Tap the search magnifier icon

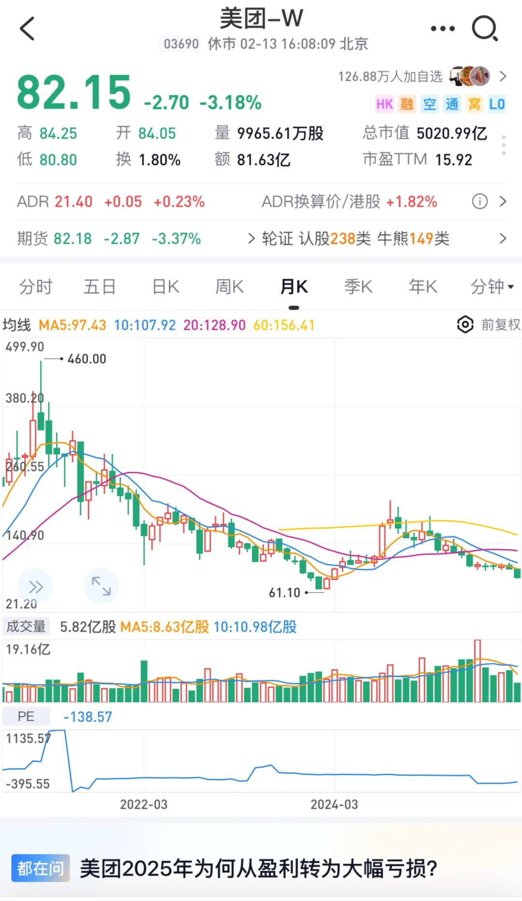pos(484,29)
